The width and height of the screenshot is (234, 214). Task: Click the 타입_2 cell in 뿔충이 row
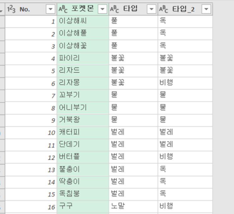click(x=185, y=170)
